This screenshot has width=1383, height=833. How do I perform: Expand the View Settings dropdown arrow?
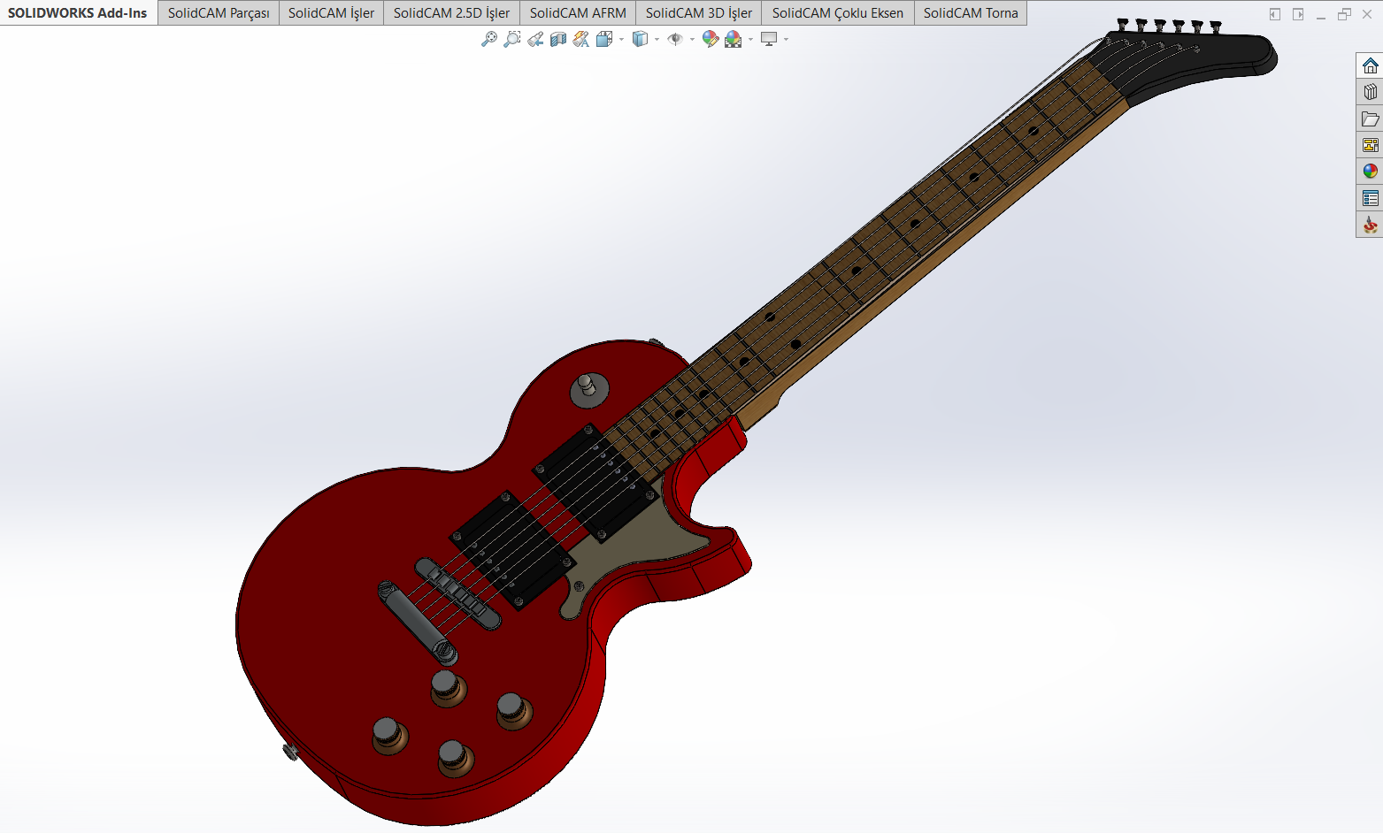[786, 39]
